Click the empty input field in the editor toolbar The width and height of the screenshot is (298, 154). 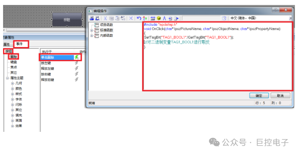coord(201,18)
